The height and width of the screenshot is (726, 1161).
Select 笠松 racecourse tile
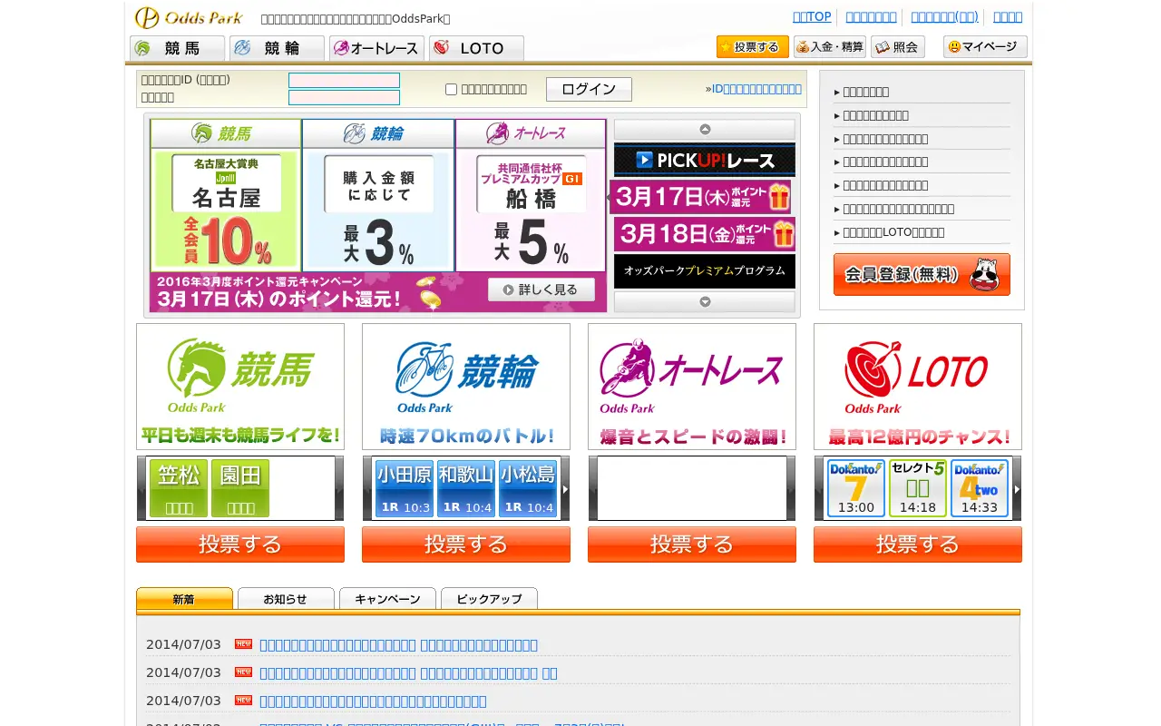click(179, 488)
